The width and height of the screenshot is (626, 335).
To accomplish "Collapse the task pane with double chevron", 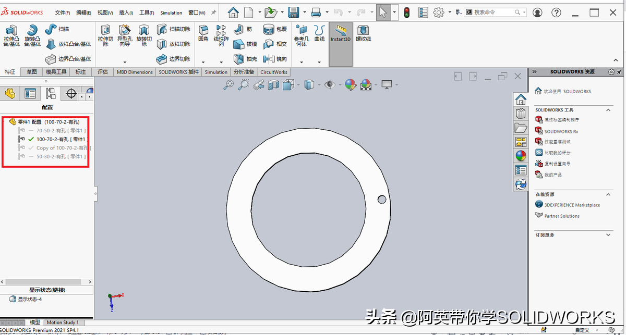I will pos(534,72).
